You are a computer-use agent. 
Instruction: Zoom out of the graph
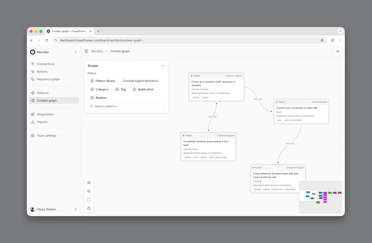[x=89, y=191]
